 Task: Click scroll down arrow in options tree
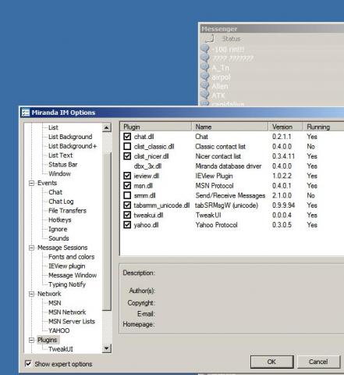107,348
